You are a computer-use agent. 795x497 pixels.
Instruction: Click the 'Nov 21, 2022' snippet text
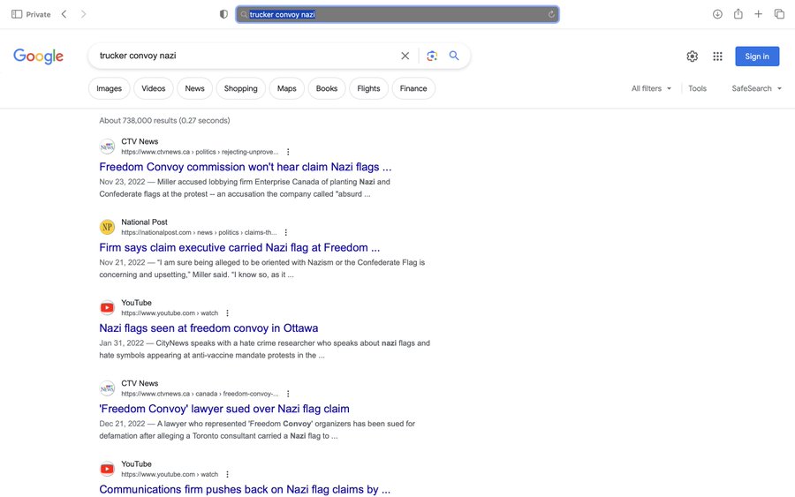pyautogui.click(x=262, y=268)
